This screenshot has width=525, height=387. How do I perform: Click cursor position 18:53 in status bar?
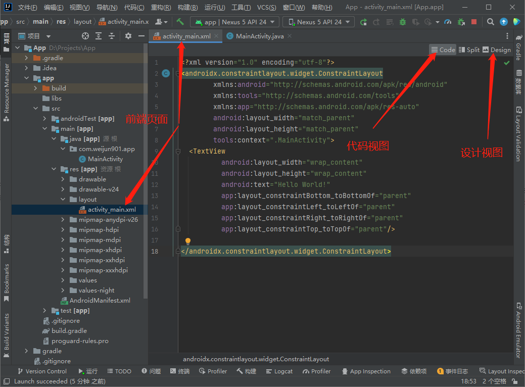tap(468, 381)
